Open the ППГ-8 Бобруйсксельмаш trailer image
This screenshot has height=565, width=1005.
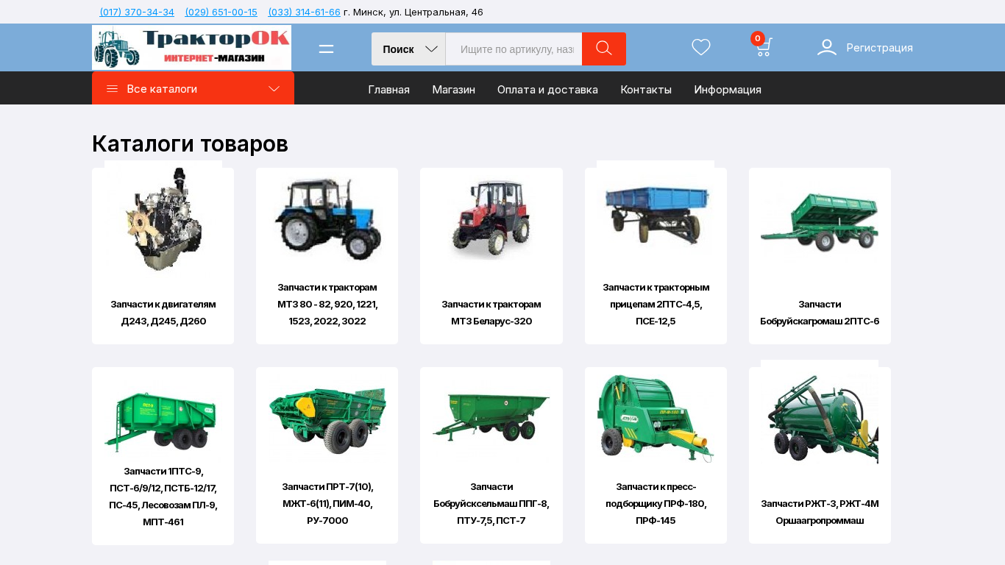point(491,419)
